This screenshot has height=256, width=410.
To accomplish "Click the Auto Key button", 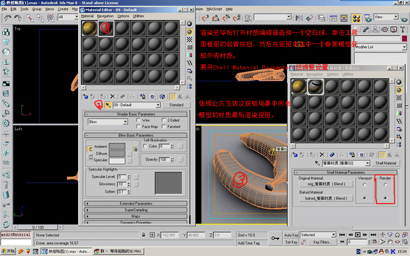I will point(291,235).
